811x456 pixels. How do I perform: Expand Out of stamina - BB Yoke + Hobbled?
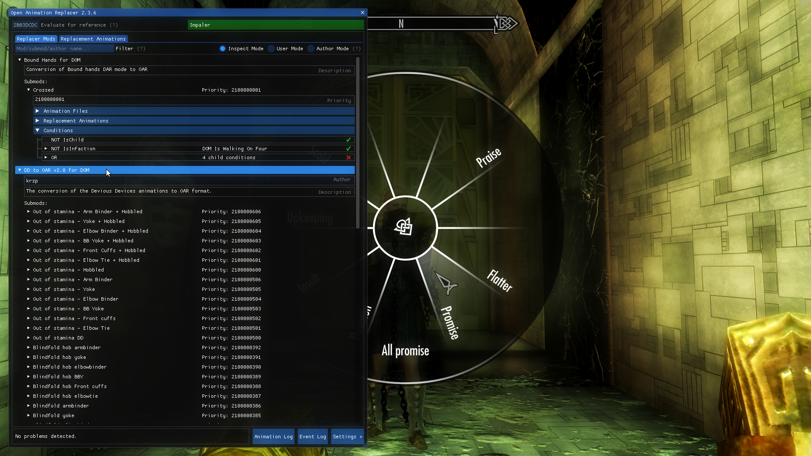click(x=28, y=241)
